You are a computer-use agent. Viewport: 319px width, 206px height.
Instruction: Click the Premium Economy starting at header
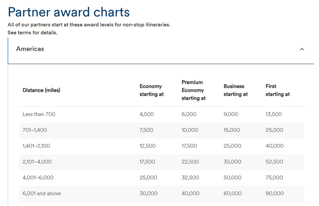pos(193,90)
